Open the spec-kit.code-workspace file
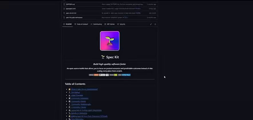 coord(74,17)
